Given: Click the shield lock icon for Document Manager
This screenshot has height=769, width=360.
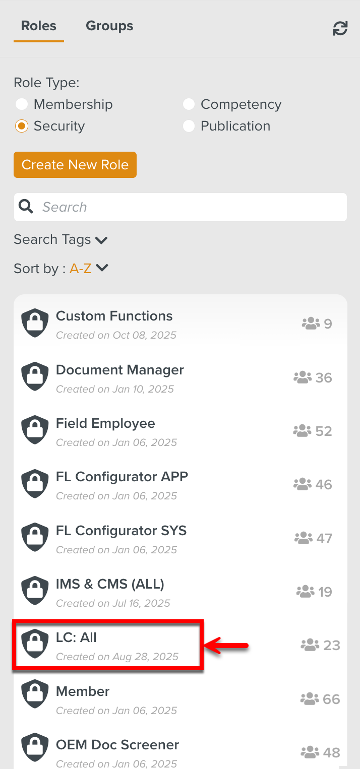Looking at the screenshot, I should click(x=35, y=377).
